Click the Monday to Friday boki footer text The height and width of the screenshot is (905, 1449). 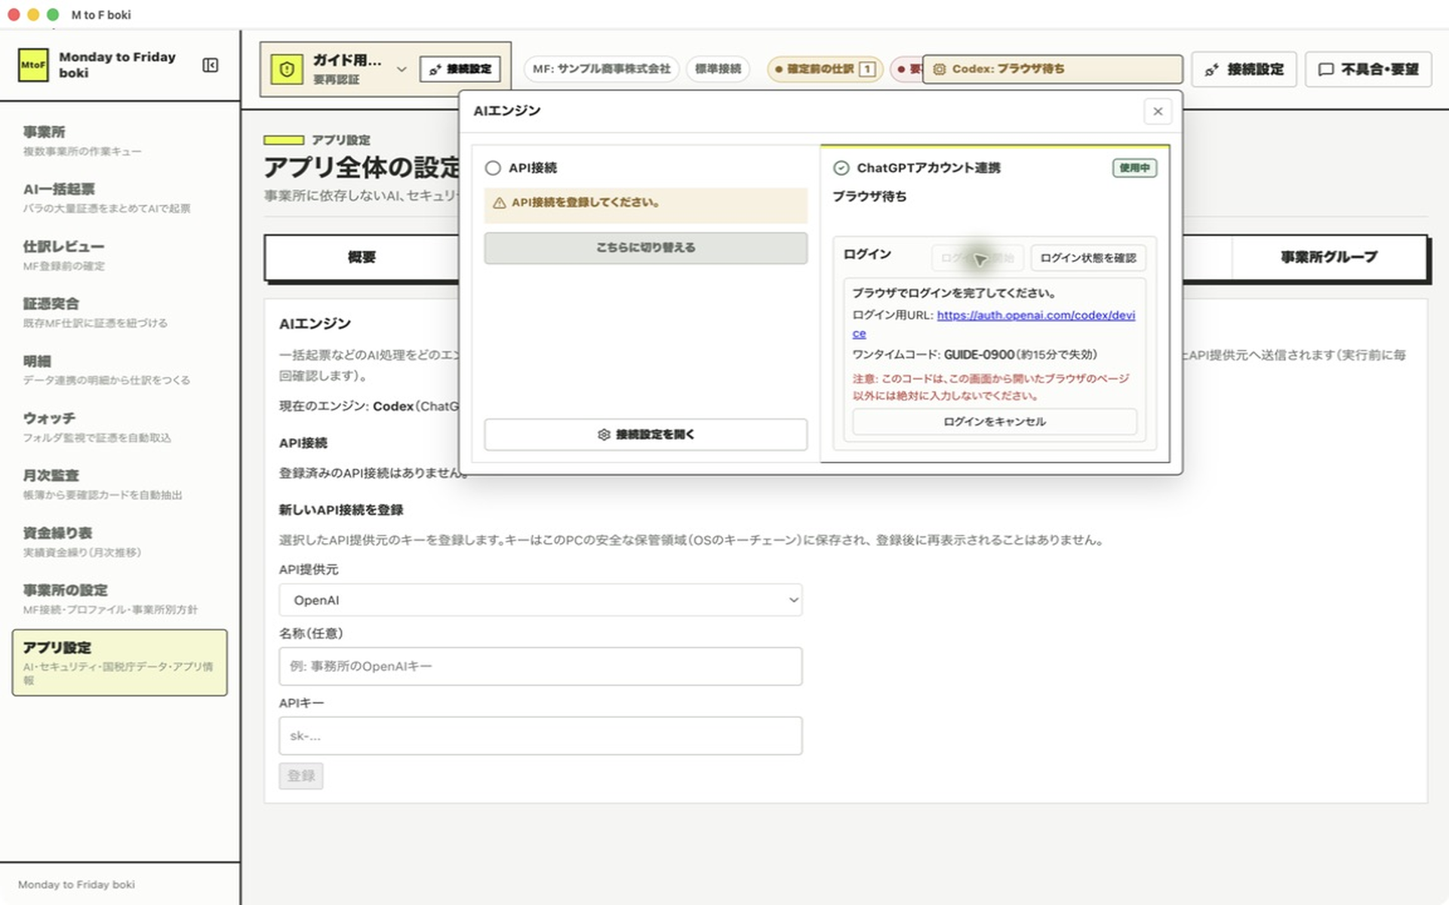pyautogui.click(x=76, y=885)
